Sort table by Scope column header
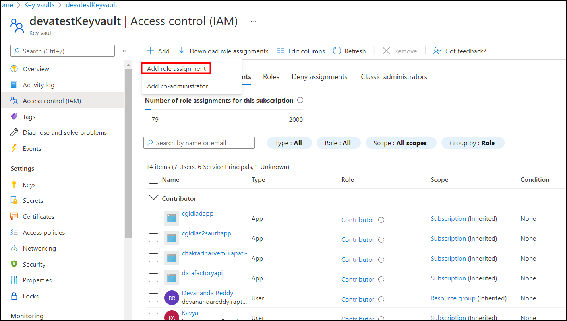Screen dimensions: 567x321 [439, 179]
